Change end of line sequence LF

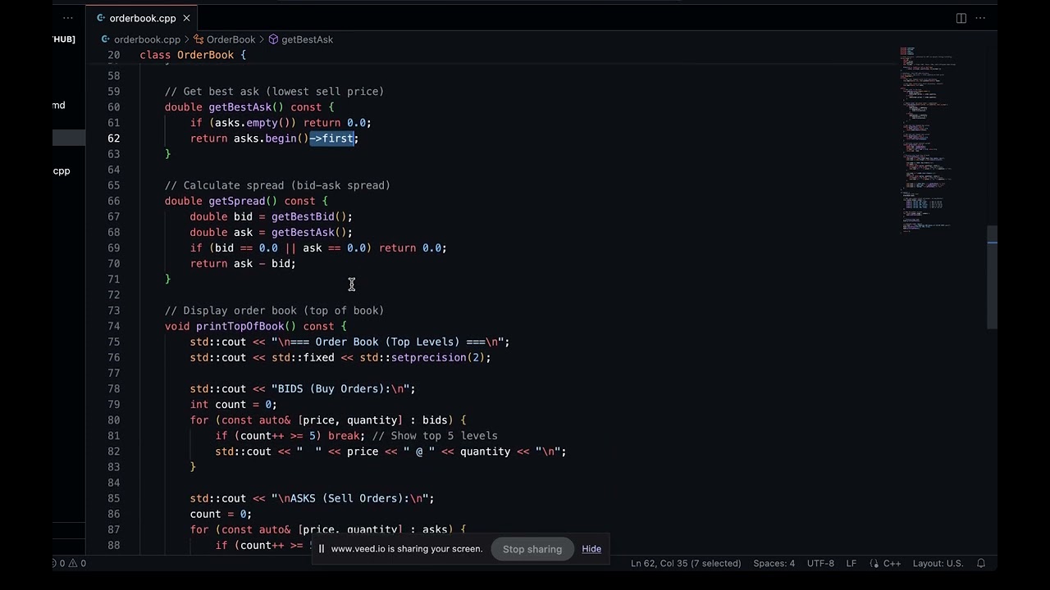click(x=851, y=563)
